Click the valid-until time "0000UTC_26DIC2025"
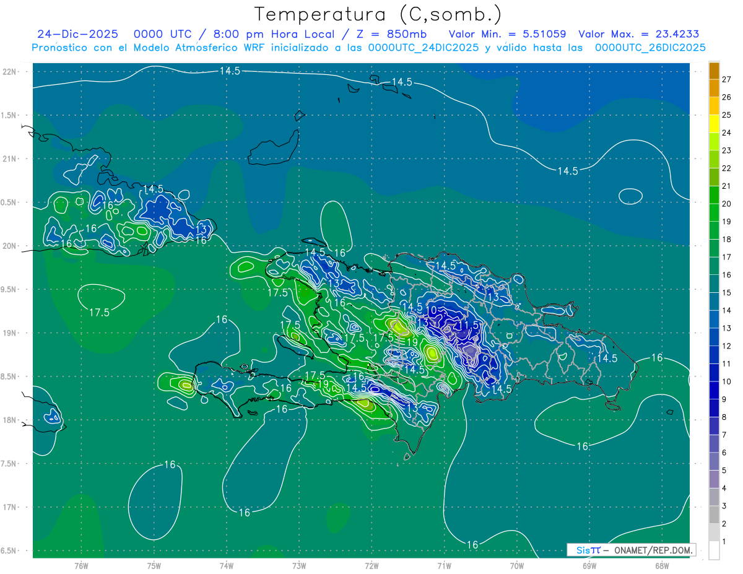 click(x=650, y=48)
